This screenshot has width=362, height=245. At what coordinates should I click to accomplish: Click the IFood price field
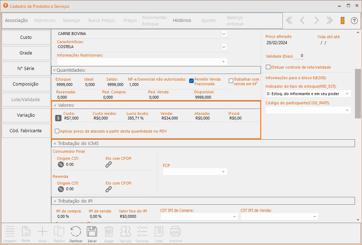244,118
